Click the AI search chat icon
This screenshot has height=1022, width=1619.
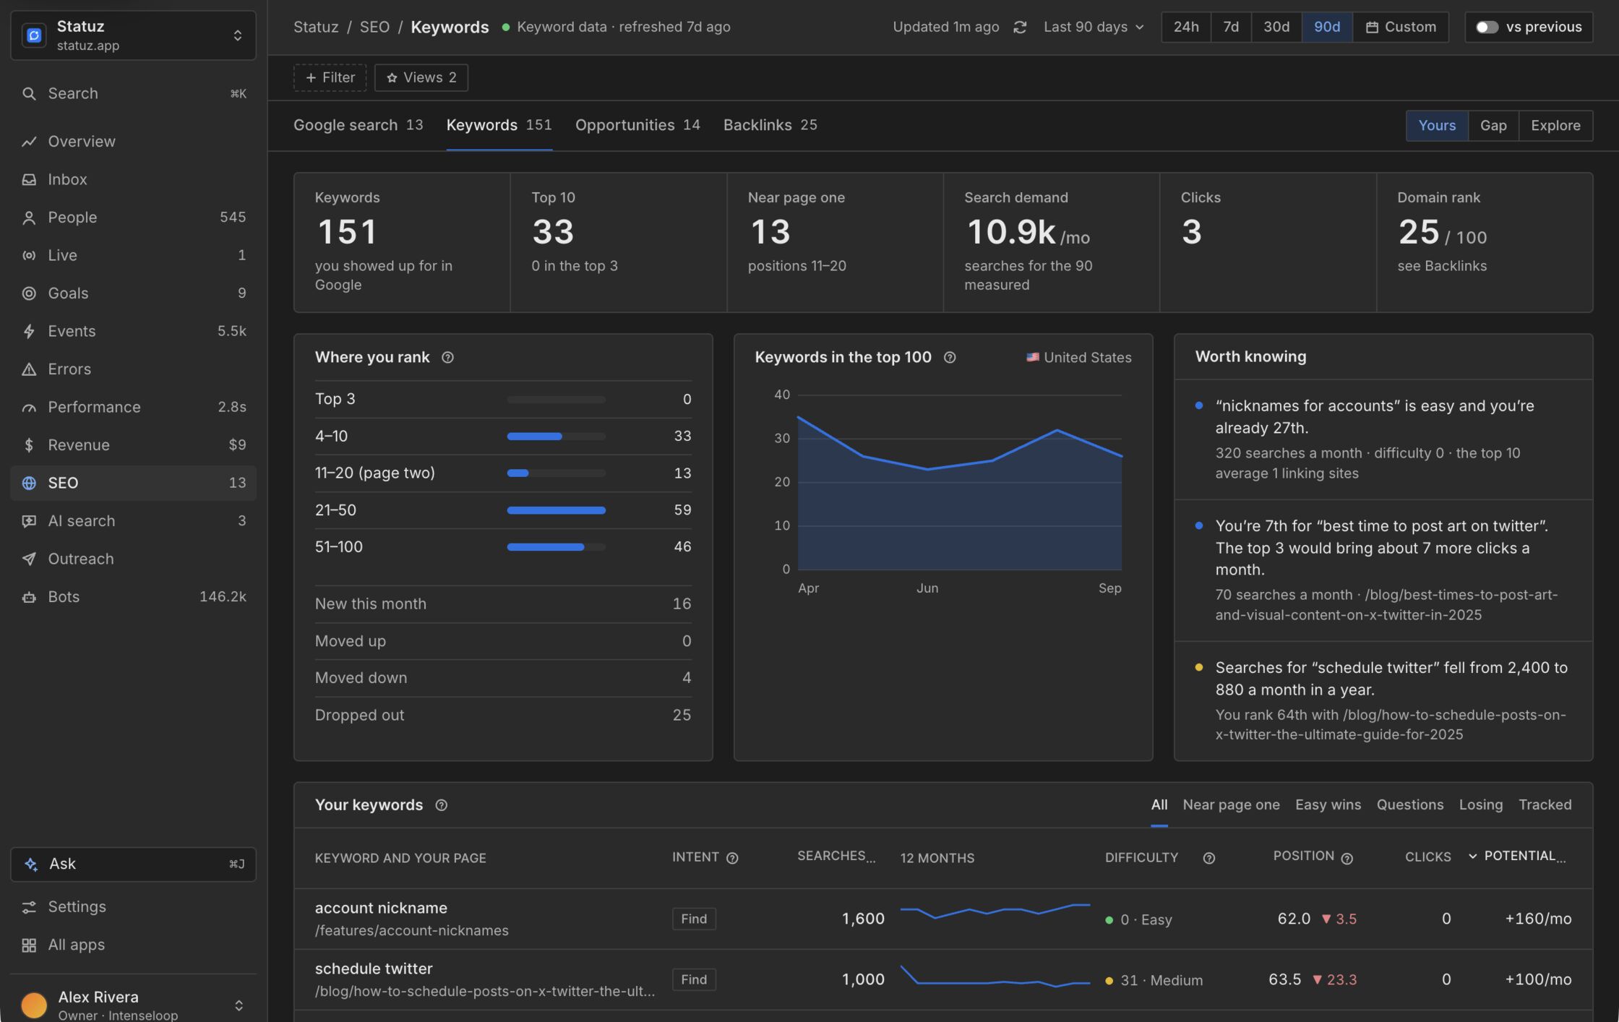29,521
